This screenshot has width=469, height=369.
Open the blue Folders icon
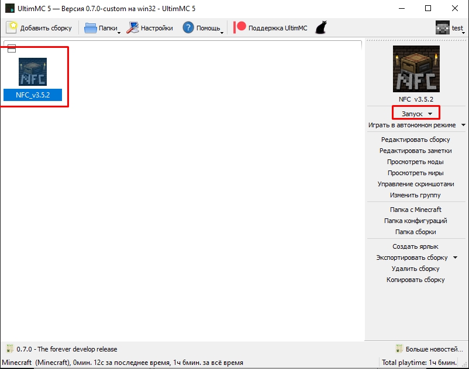pos(90,28)
